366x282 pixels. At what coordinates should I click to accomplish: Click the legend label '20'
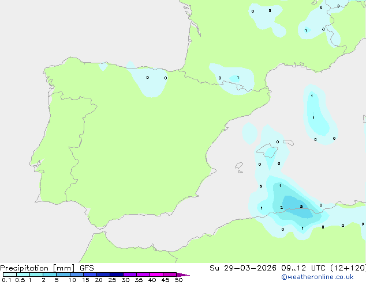(99, 280)
